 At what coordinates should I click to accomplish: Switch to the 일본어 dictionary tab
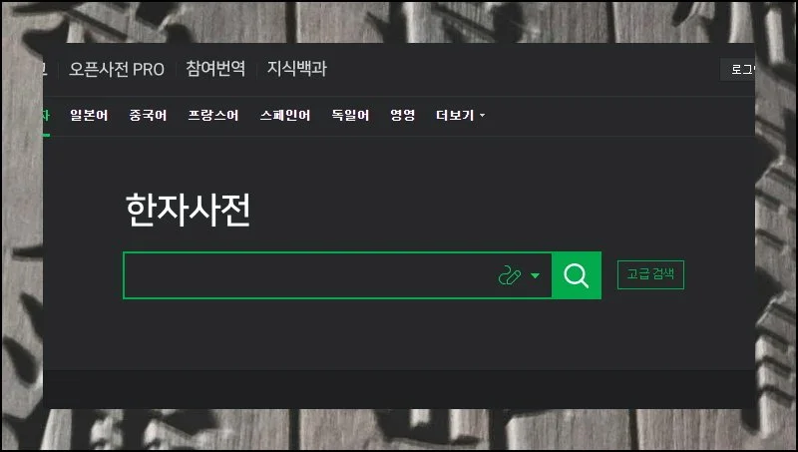[x=89, y=115]
